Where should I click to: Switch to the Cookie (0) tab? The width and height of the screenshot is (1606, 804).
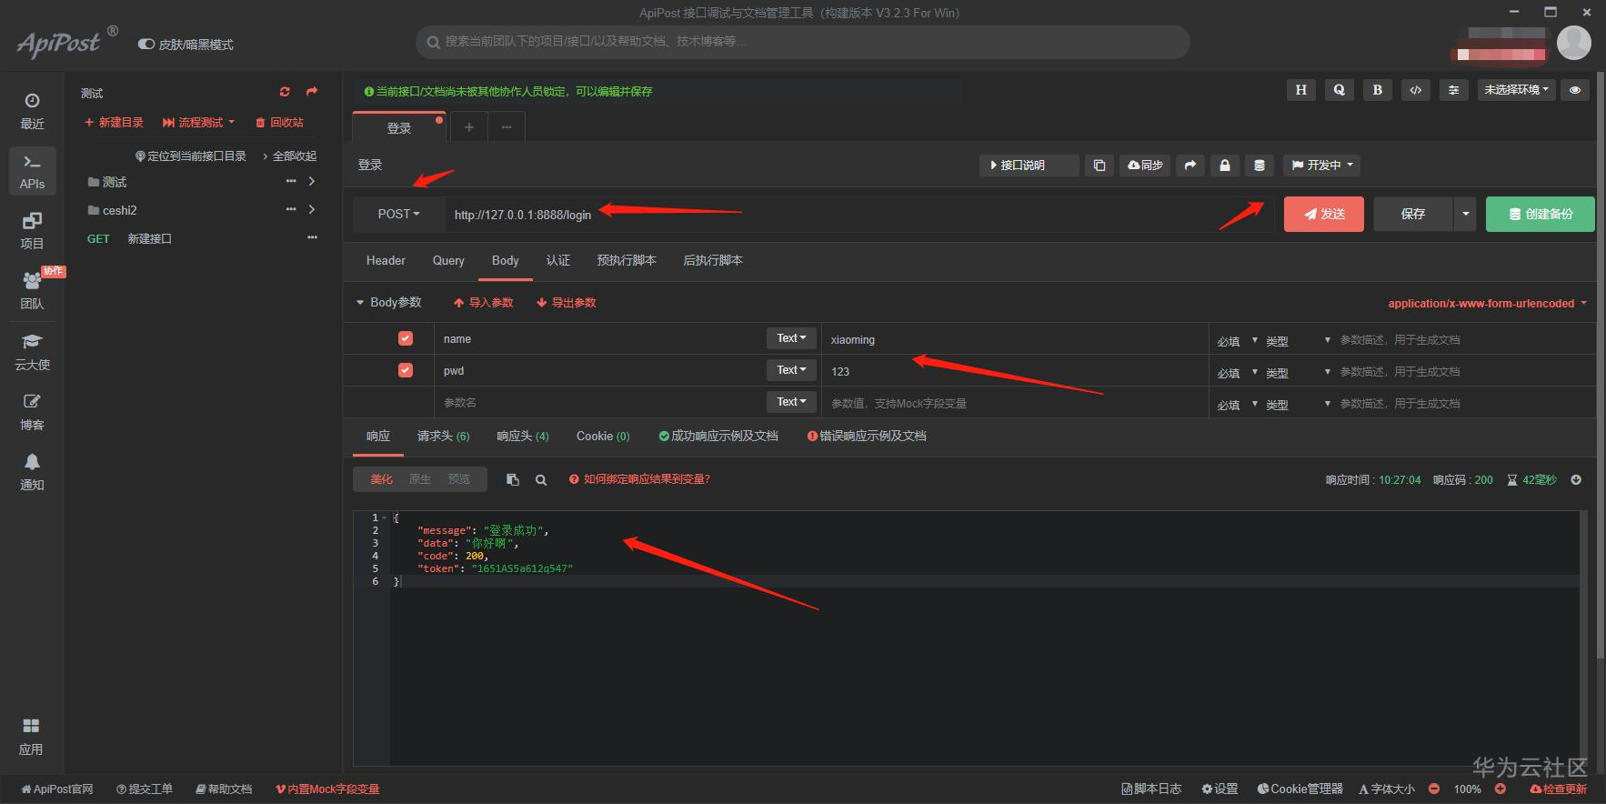point(603,436)
